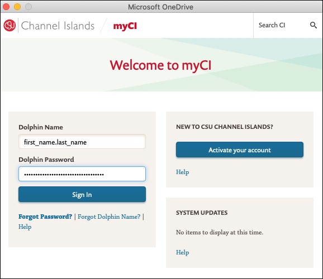Click the Dolphin Name label
Image resolution: width=323 pixels, height=279 pixels.
tap(41, 127)
